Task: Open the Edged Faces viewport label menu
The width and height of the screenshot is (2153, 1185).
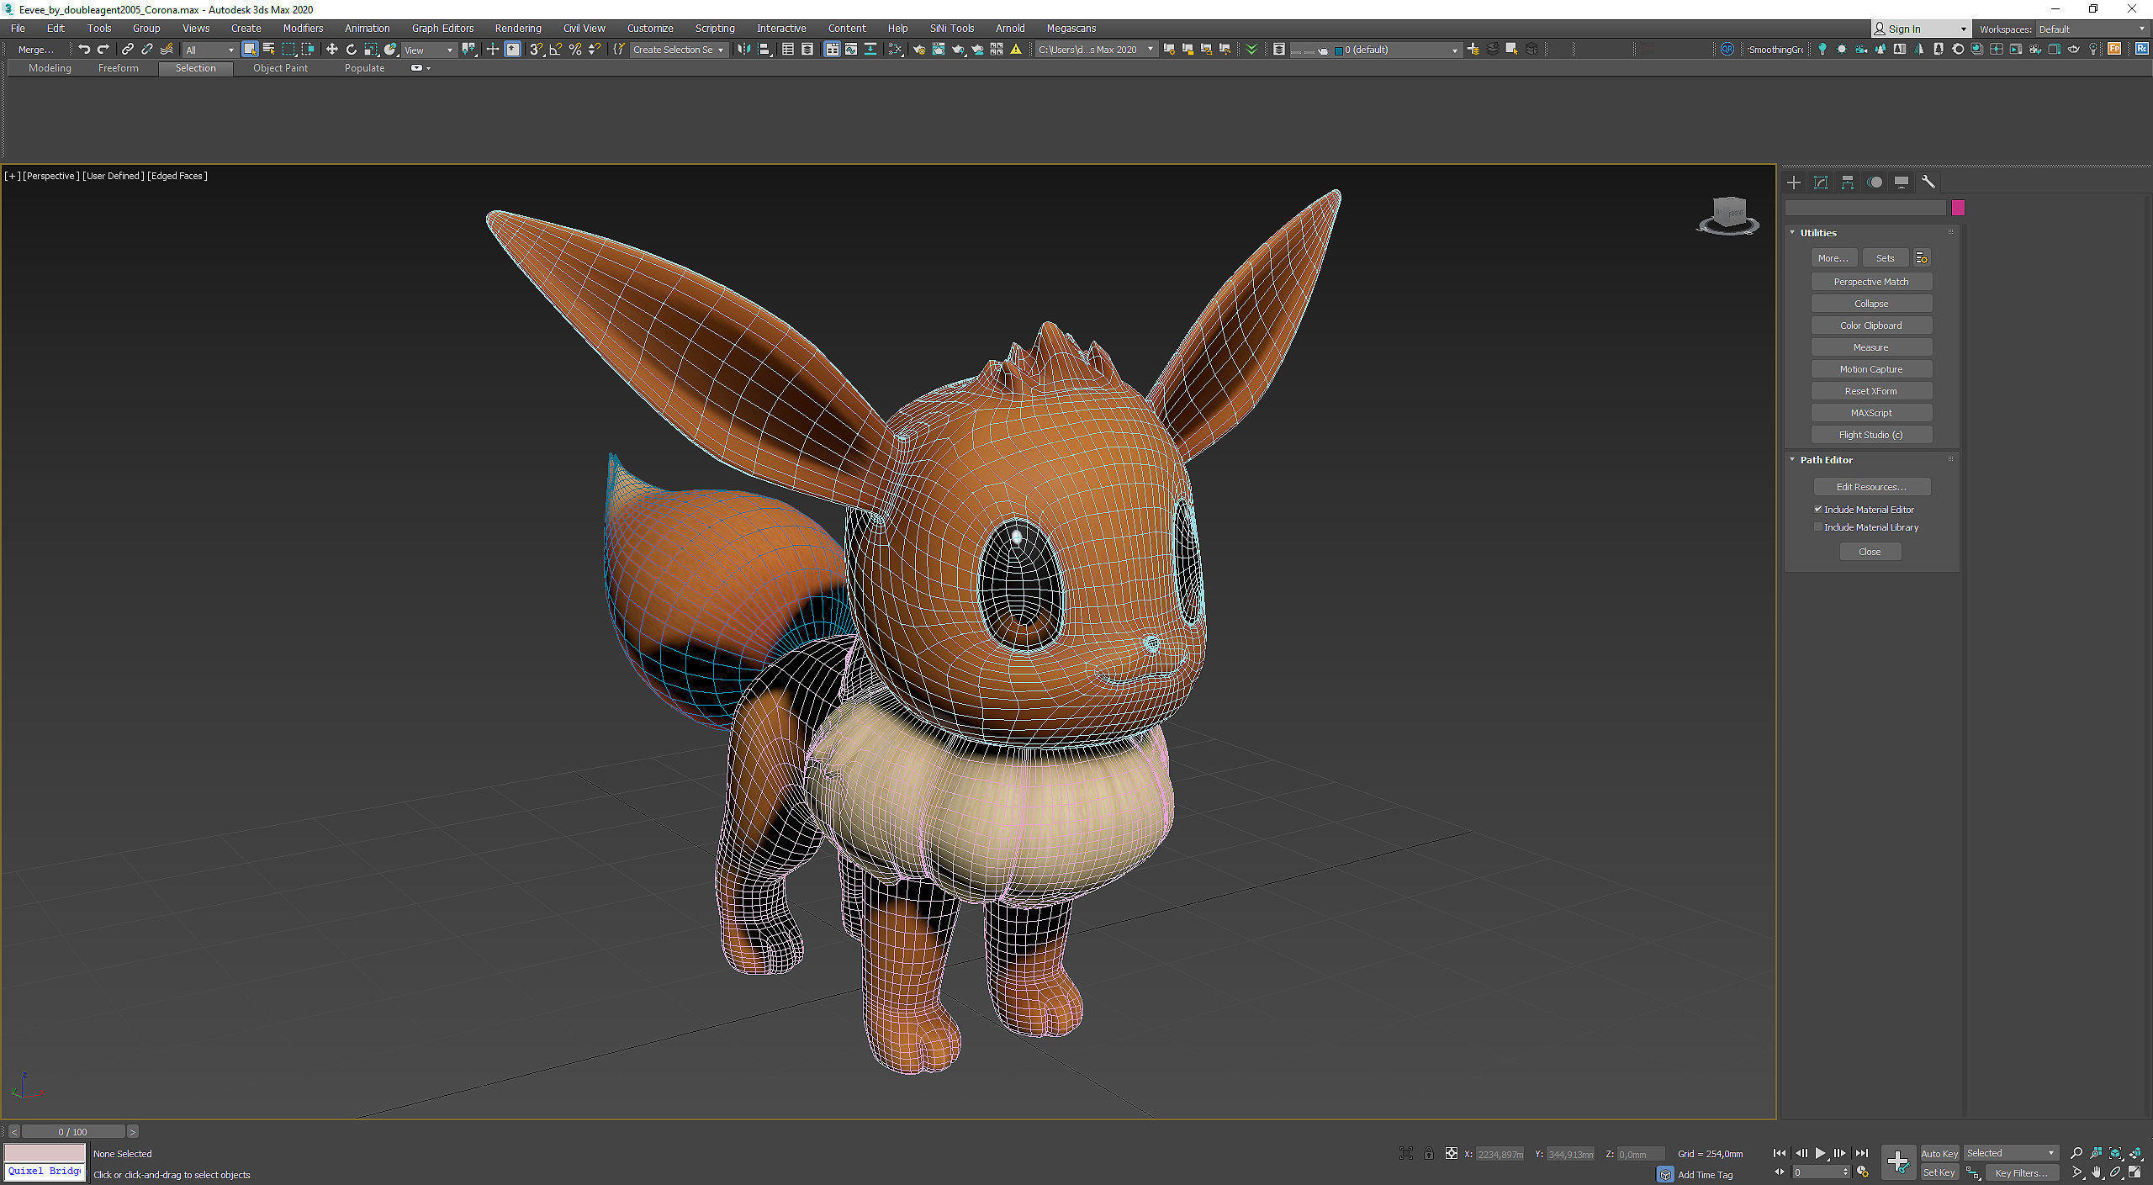Action: (177, 176)
